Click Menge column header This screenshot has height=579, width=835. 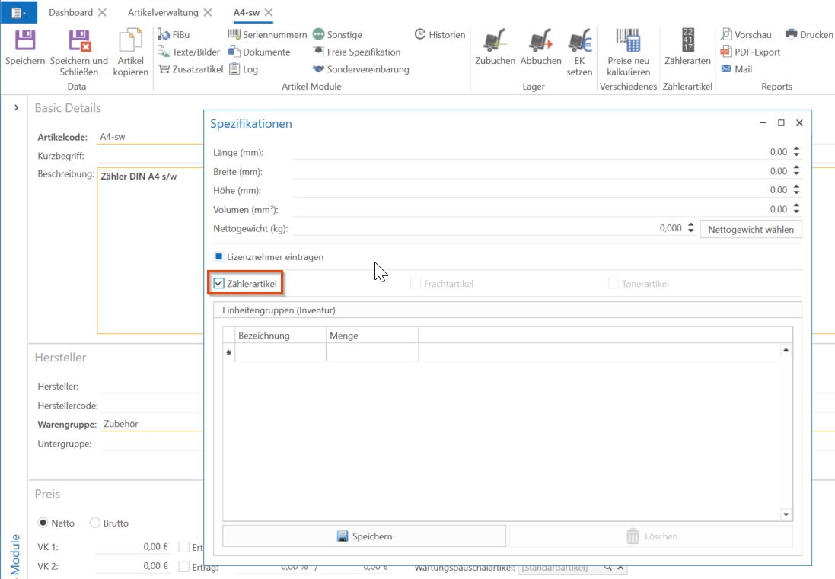[372, 336]
